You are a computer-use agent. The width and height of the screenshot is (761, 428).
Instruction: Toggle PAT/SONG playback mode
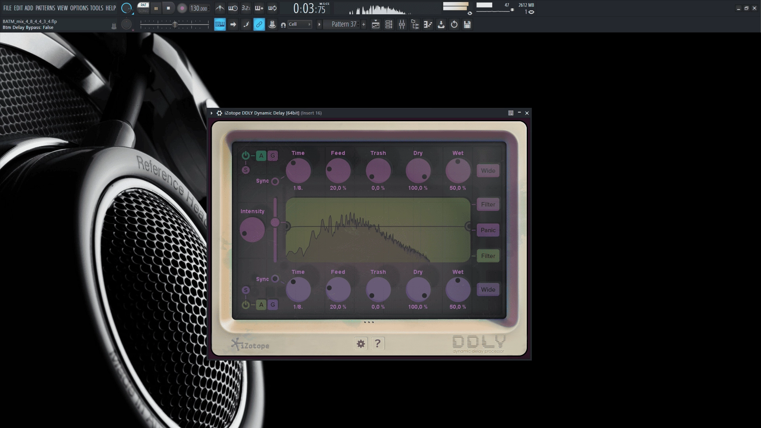[x=143, y=8]
